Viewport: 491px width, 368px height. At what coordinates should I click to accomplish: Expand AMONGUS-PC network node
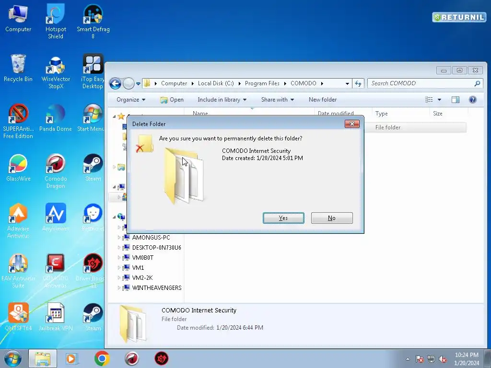(119, 238)
